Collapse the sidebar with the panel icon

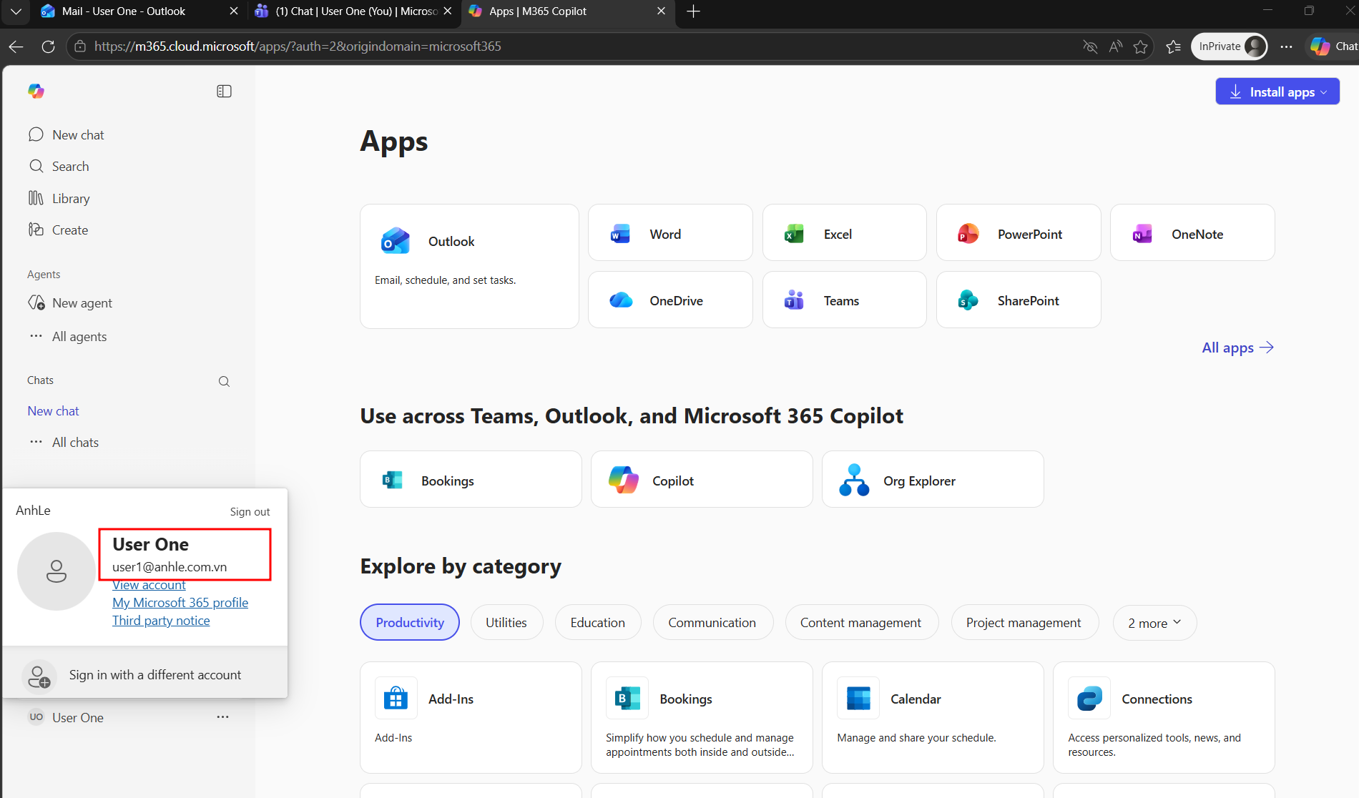pos(224,91)
